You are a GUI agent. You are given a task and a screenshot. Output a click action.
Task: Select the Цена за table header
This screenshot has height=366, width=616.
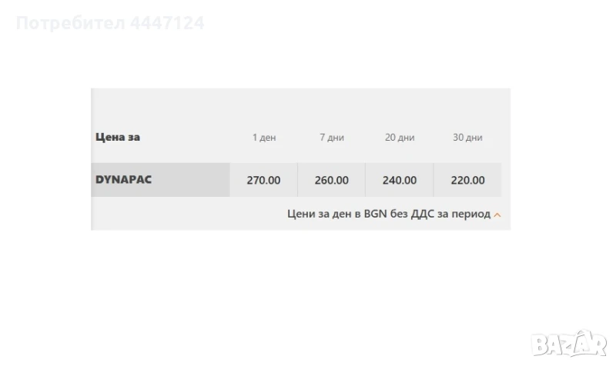(118, 138)
